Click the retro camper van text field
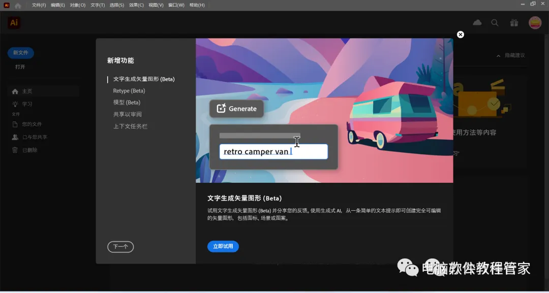The width and height of the screenshot is (549, 293). [x=273, y=151]
